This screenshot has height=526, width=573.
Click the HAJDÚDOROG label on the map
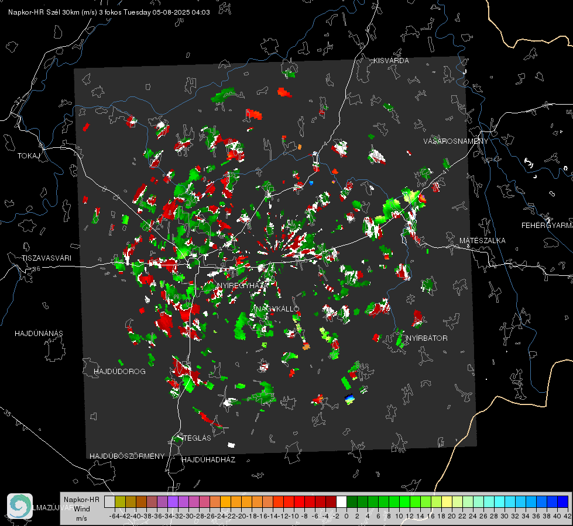point(119,372)
